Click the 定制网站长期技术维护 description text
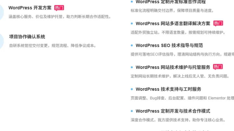 [180, 76]
